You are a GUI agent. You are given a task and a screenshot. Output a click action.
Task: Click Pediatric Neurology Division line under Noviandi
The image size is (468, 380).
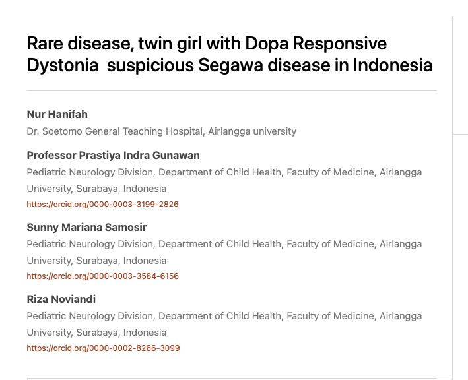(224, 316)
